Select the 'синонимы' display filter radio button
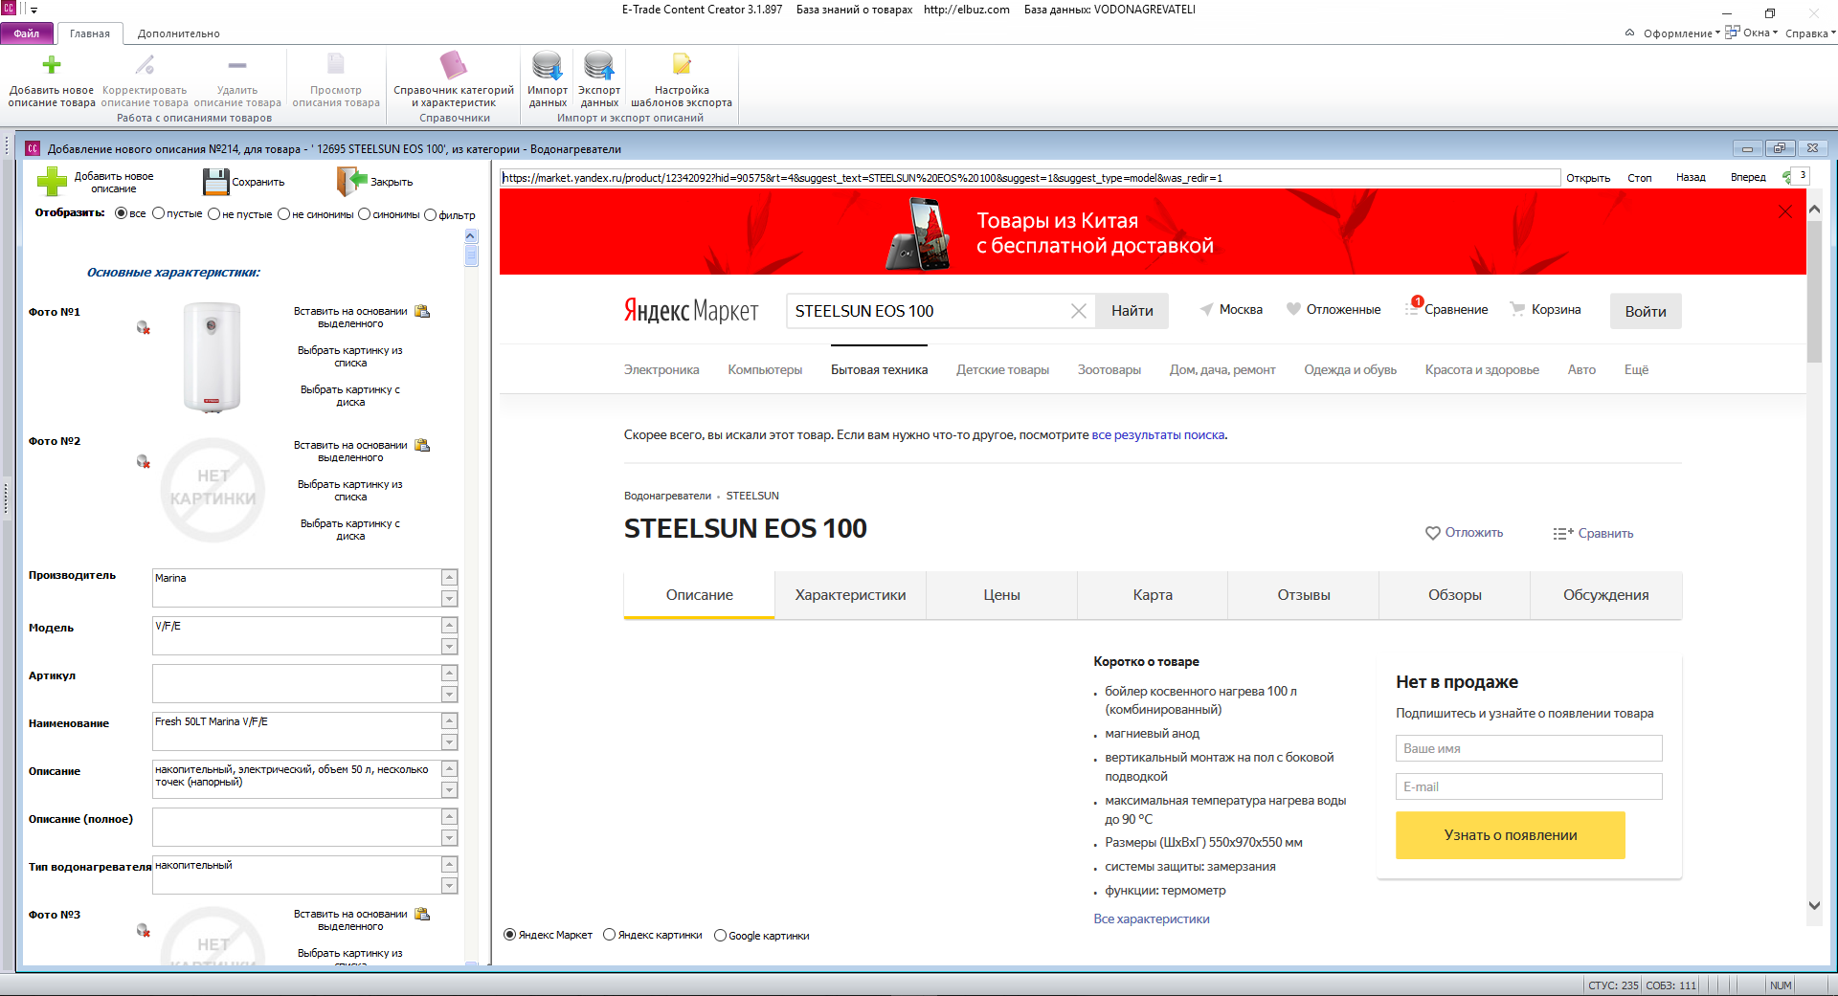 (x=365, y=214)
